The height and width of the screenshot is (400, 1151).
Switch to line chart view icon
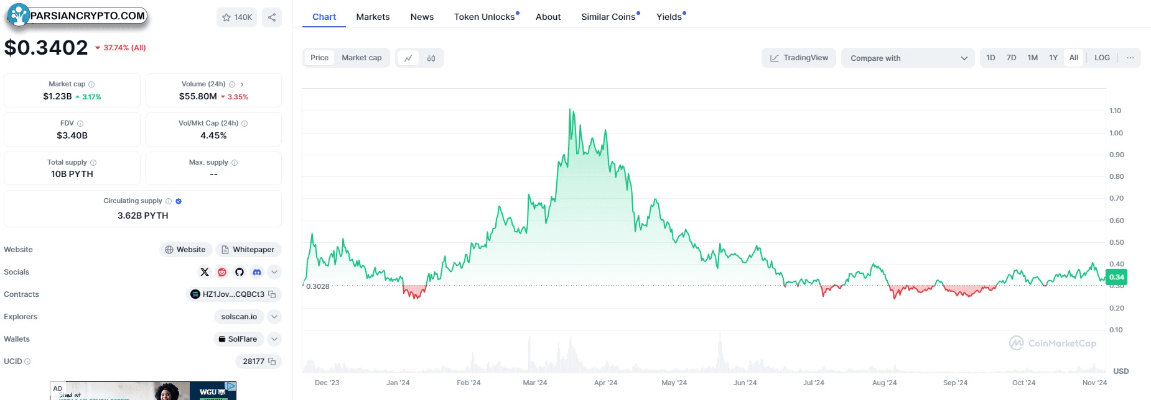tap(408, 58)
